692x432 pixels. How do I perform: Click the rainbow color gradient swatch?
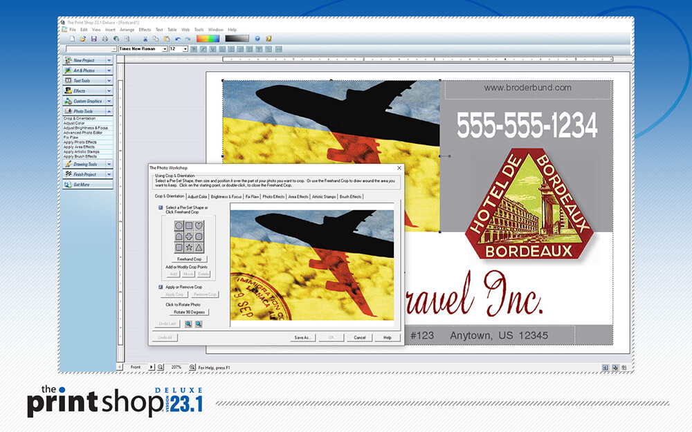coord(208,39)
